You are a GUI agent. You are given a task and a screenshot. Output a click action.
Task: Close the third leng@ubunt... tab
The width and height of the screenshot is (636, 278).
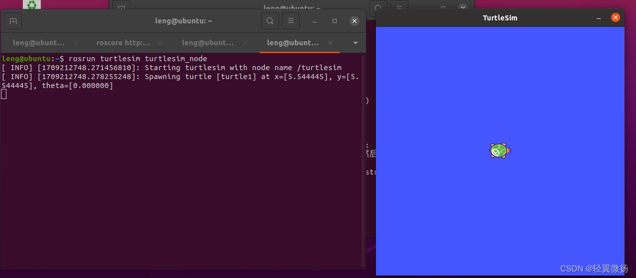pos(245,43)
